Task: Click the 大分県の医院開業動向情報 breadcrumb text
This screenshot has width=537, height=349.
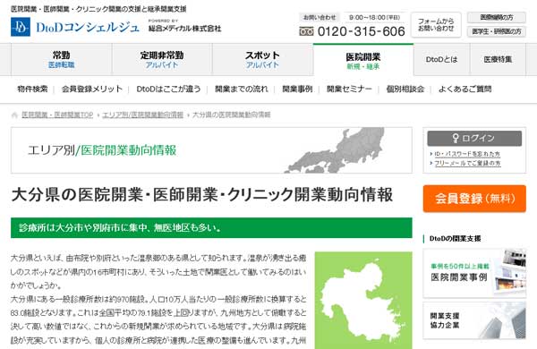Action: click(x=232, y=115)
